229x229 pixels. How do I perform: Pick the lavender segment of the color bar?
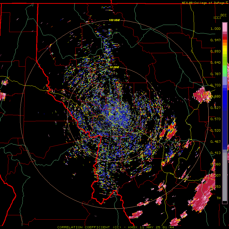(x=225, y=81)
